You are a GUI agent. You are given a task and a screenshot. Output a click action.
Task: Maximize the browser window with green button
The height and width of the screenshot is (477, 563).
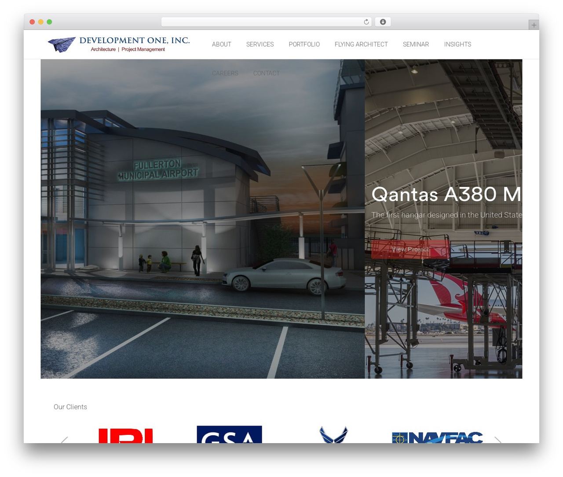pyautogui.click(x=49, y=22)
